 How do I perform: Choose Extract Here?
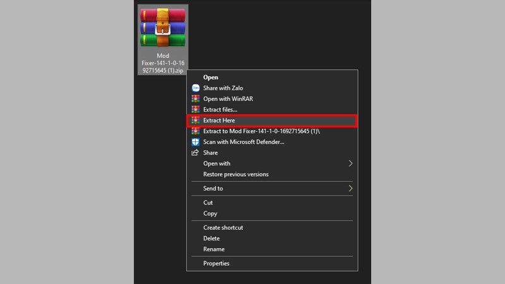point(272,121)
